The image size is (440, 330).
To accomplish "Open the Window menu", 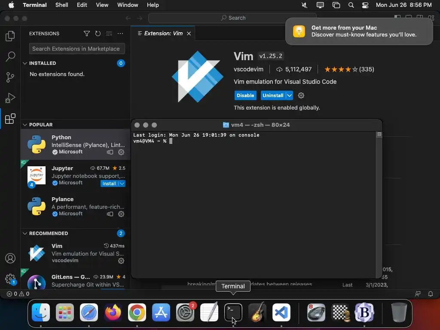I will [128, 5].
